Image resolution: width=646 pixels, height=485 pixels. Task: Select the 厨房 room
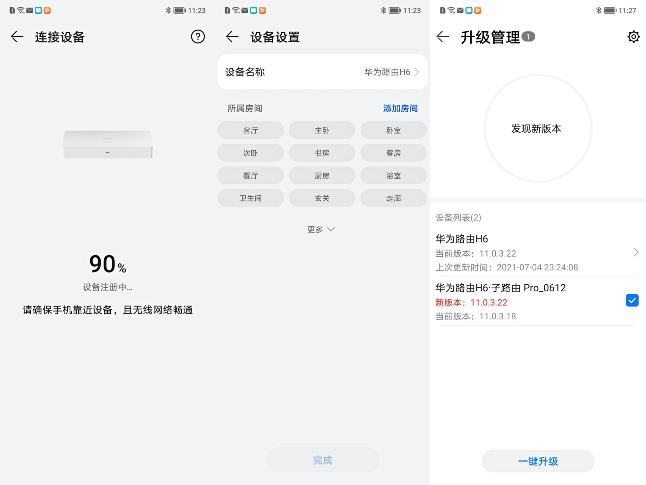click(x=322, y=175)
